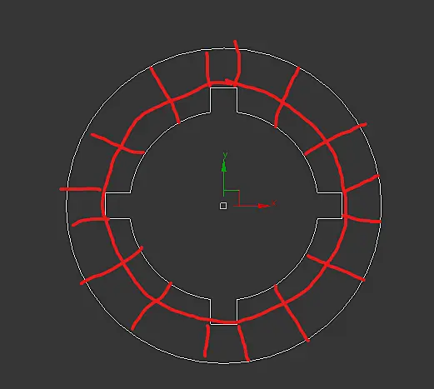Viewport: 434px width, 389px height.
Task: Click the horizontal red stroke crossing outer circle's left edge
Action: [81, 189]
